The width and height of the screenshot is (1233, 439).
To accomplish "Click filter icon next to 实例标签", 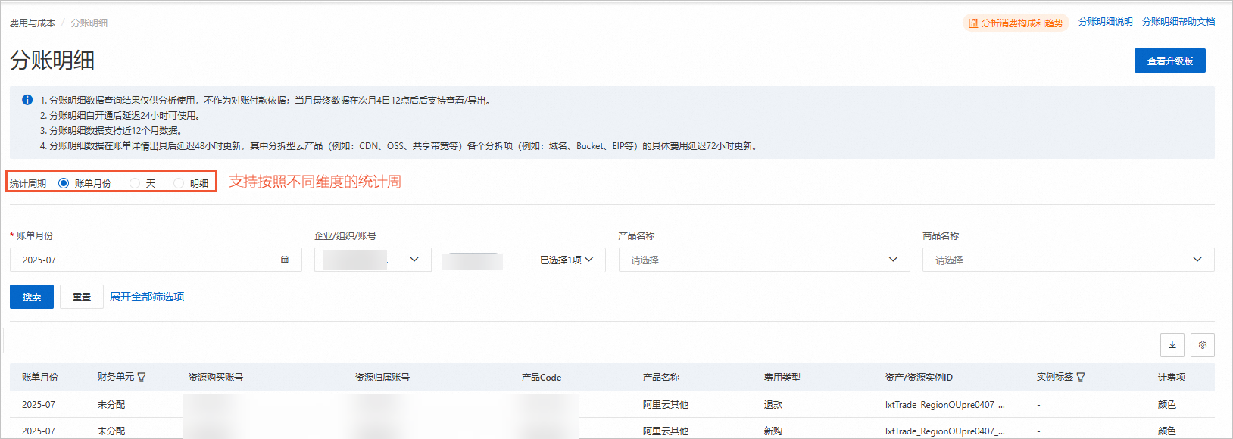I will coord(1081,377).
